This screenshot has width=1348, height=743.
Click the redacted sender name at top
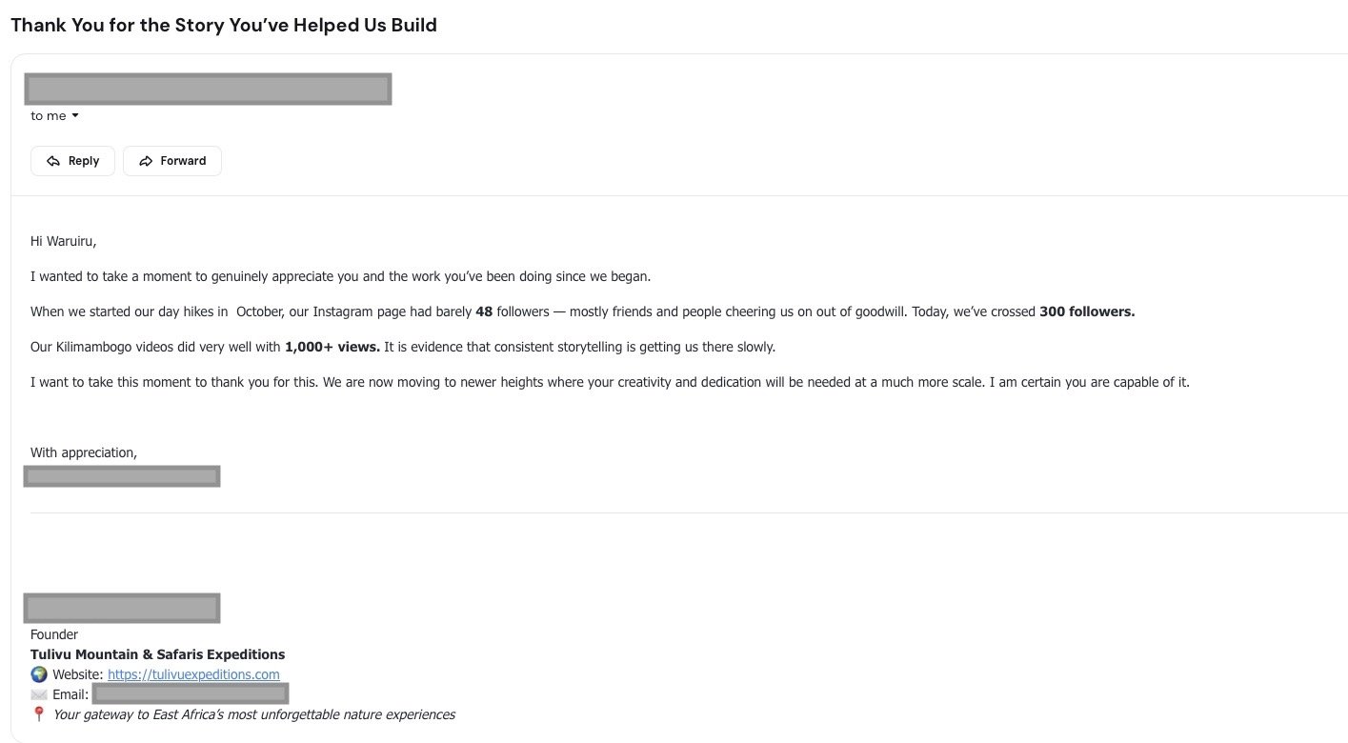[x=208, y=90]
